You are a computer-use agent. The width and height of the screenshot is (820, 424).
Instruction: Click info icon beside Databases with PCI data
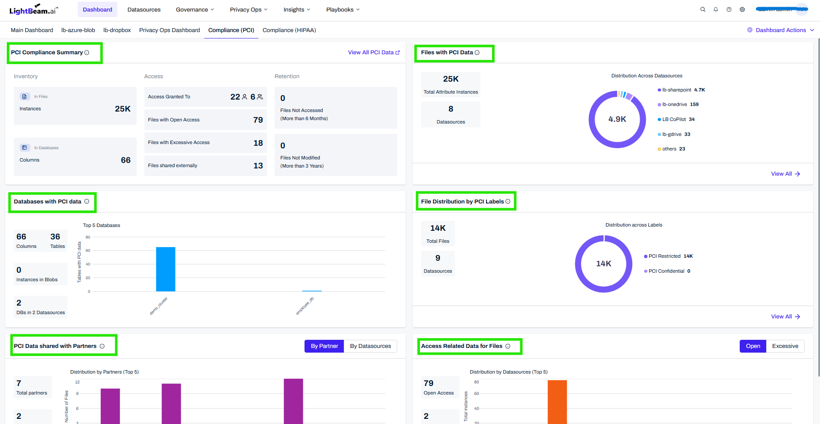[87, 201]
